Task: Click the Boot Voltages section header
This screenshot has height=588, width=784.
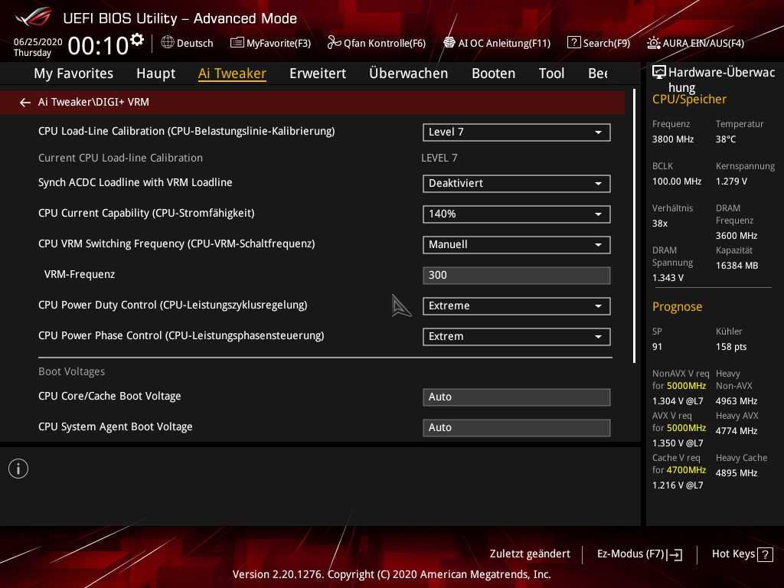Action: pyautogui.click(x=71, y=371)
